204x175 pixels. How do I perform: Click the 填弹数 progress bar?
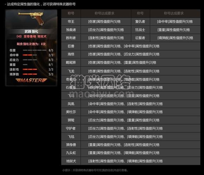pyautogui.click(x=30, y=74)
